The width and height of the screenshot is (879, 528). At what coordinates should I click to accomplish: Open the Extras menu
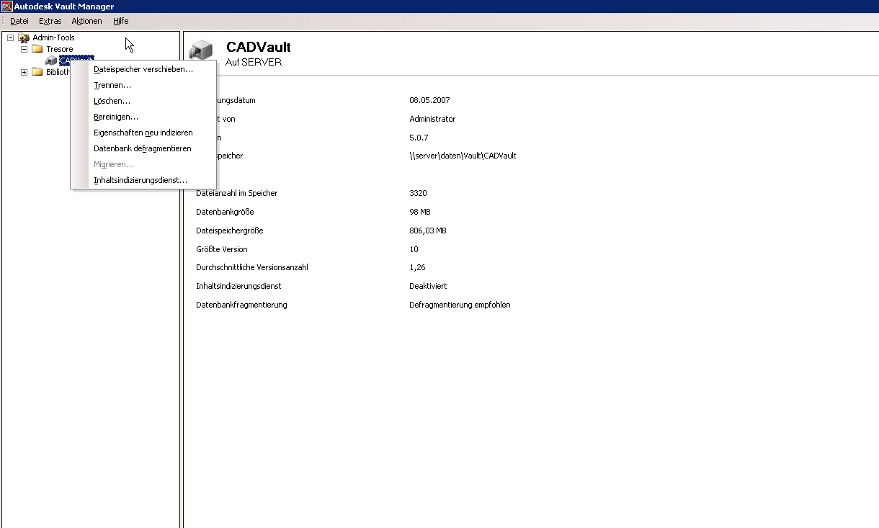pyautogui.click(x=50, y=21)
